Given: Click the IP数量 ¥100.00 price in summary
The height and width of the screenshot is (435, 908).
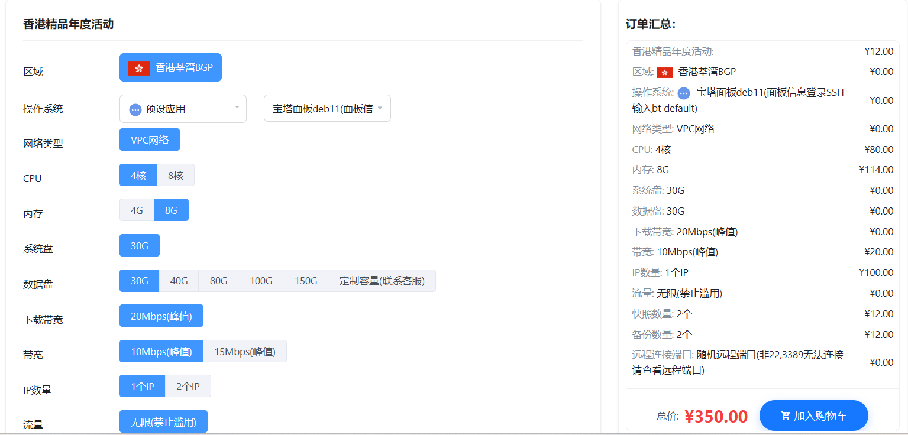Looking at the screenshot, I should click(x=876, y=272).
